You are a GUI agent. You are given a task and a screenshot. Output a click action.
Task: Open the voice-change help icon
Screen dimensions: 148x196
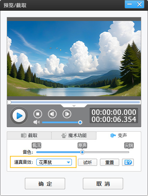(128, 162)
